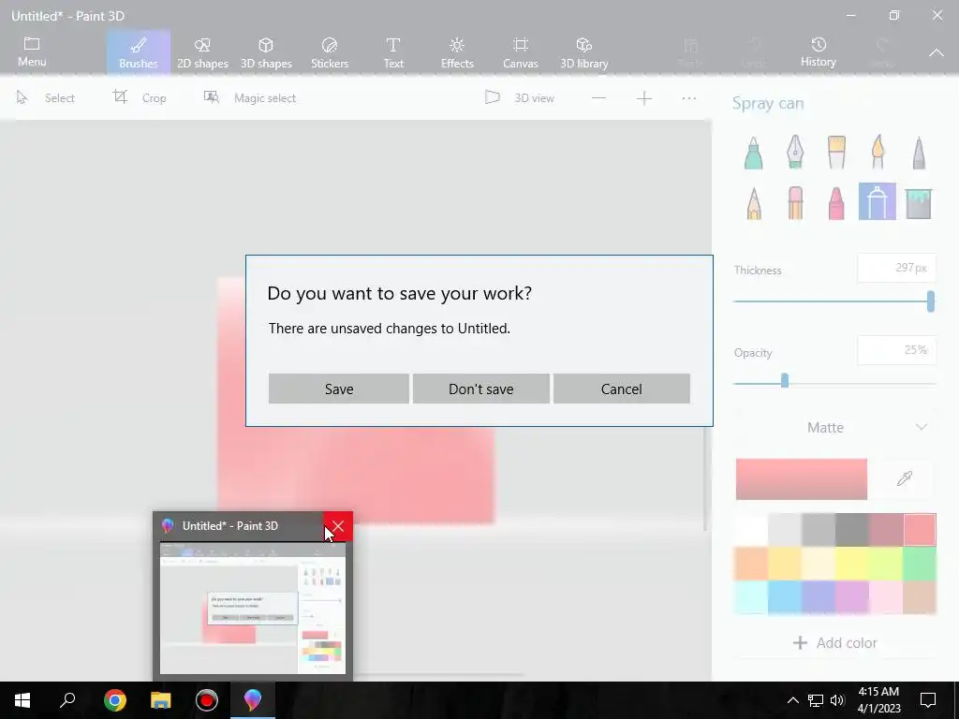Open the Menu folder icon
Screen dimensions: 959x719
tap(32, 52)
